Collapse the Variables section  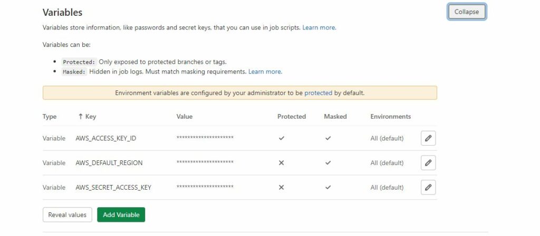coord(467,12)
